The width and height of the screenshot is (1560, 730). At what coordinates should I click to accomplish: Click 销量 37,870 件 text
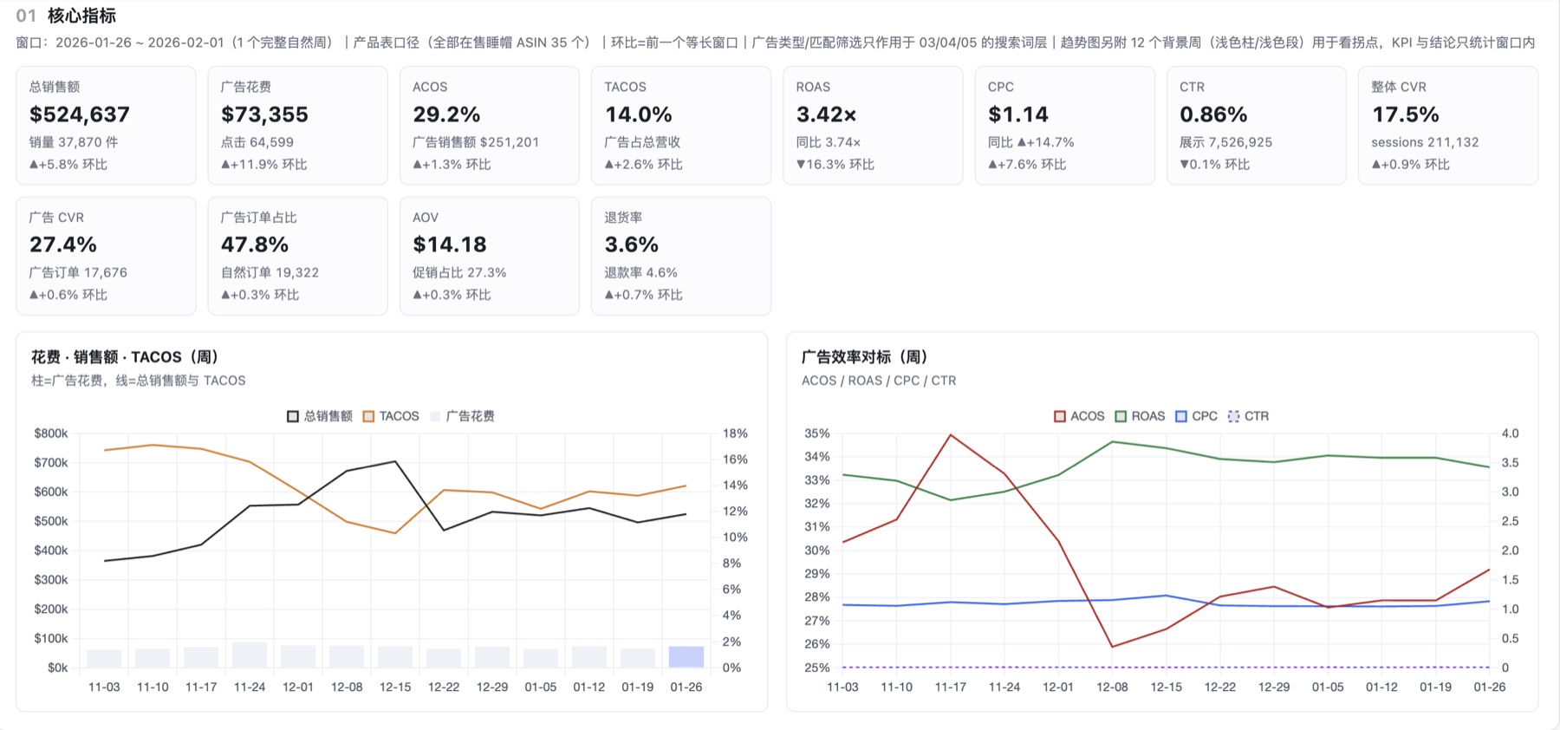coord(74,142)
